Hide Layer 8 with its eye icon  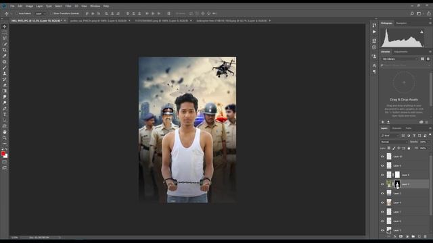[x=382, y=175]
